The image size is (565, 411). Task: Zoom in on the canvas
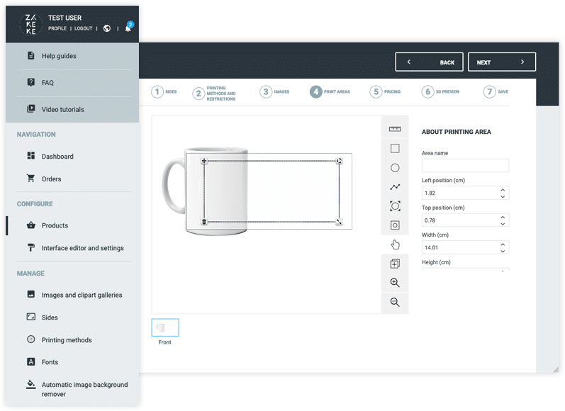pyautogui.click(x=395, y=283)
